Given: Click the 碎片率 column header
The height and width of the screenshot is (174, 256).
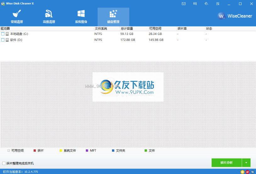Looking at the screenshot, I should (x=191, y=29).
